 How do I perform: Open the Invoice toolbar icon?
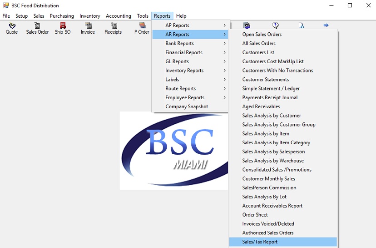pyautogui.click(x=88, y=25)
